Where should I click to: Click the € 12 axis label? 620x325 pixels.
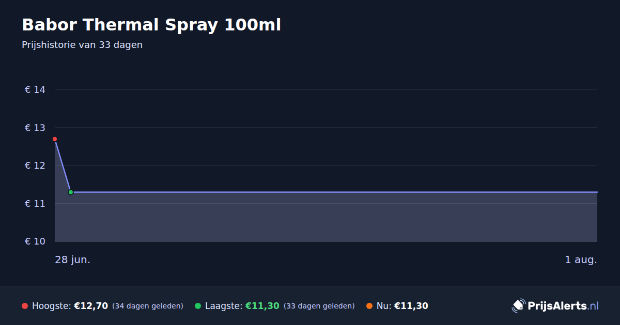click(35, 166)
